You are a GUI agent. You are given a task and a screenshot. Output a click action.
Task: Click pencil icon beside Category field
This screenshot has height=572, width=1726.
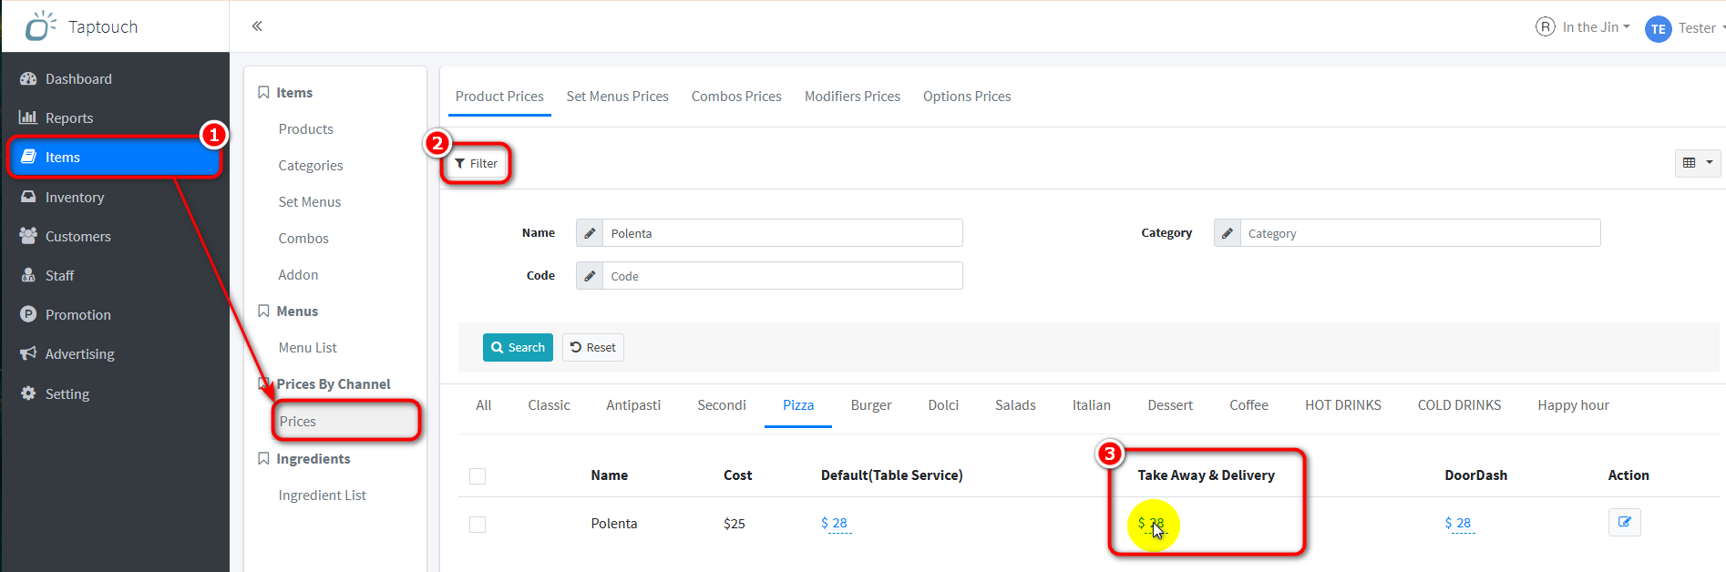1228,233
